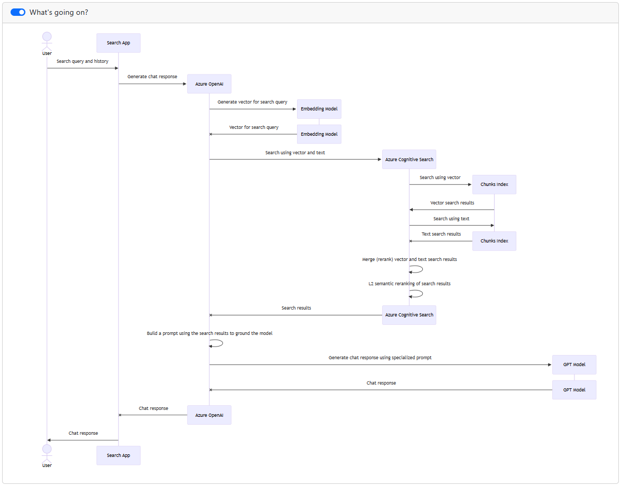Click the upper Embedding Model box

tap(319, 109)
